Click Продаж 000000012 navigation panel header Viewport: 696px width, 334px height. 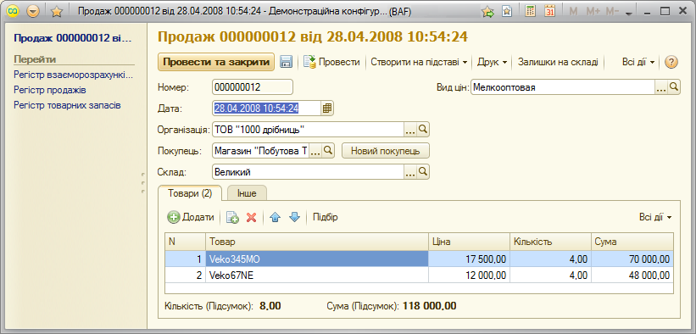[73, 38]
